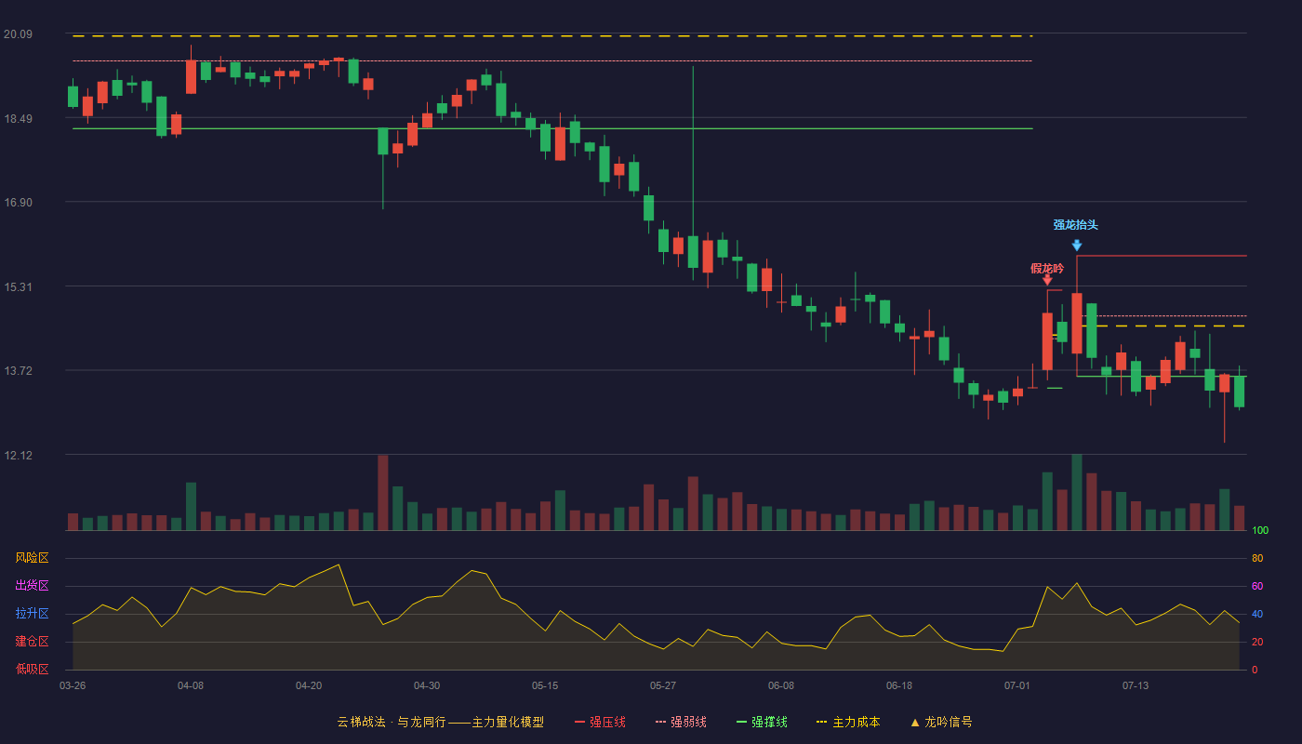Click the 07-13 date label
The height and width of the screenshot is (744, 1302).
pyautogui.click(x=1136, y=685)
